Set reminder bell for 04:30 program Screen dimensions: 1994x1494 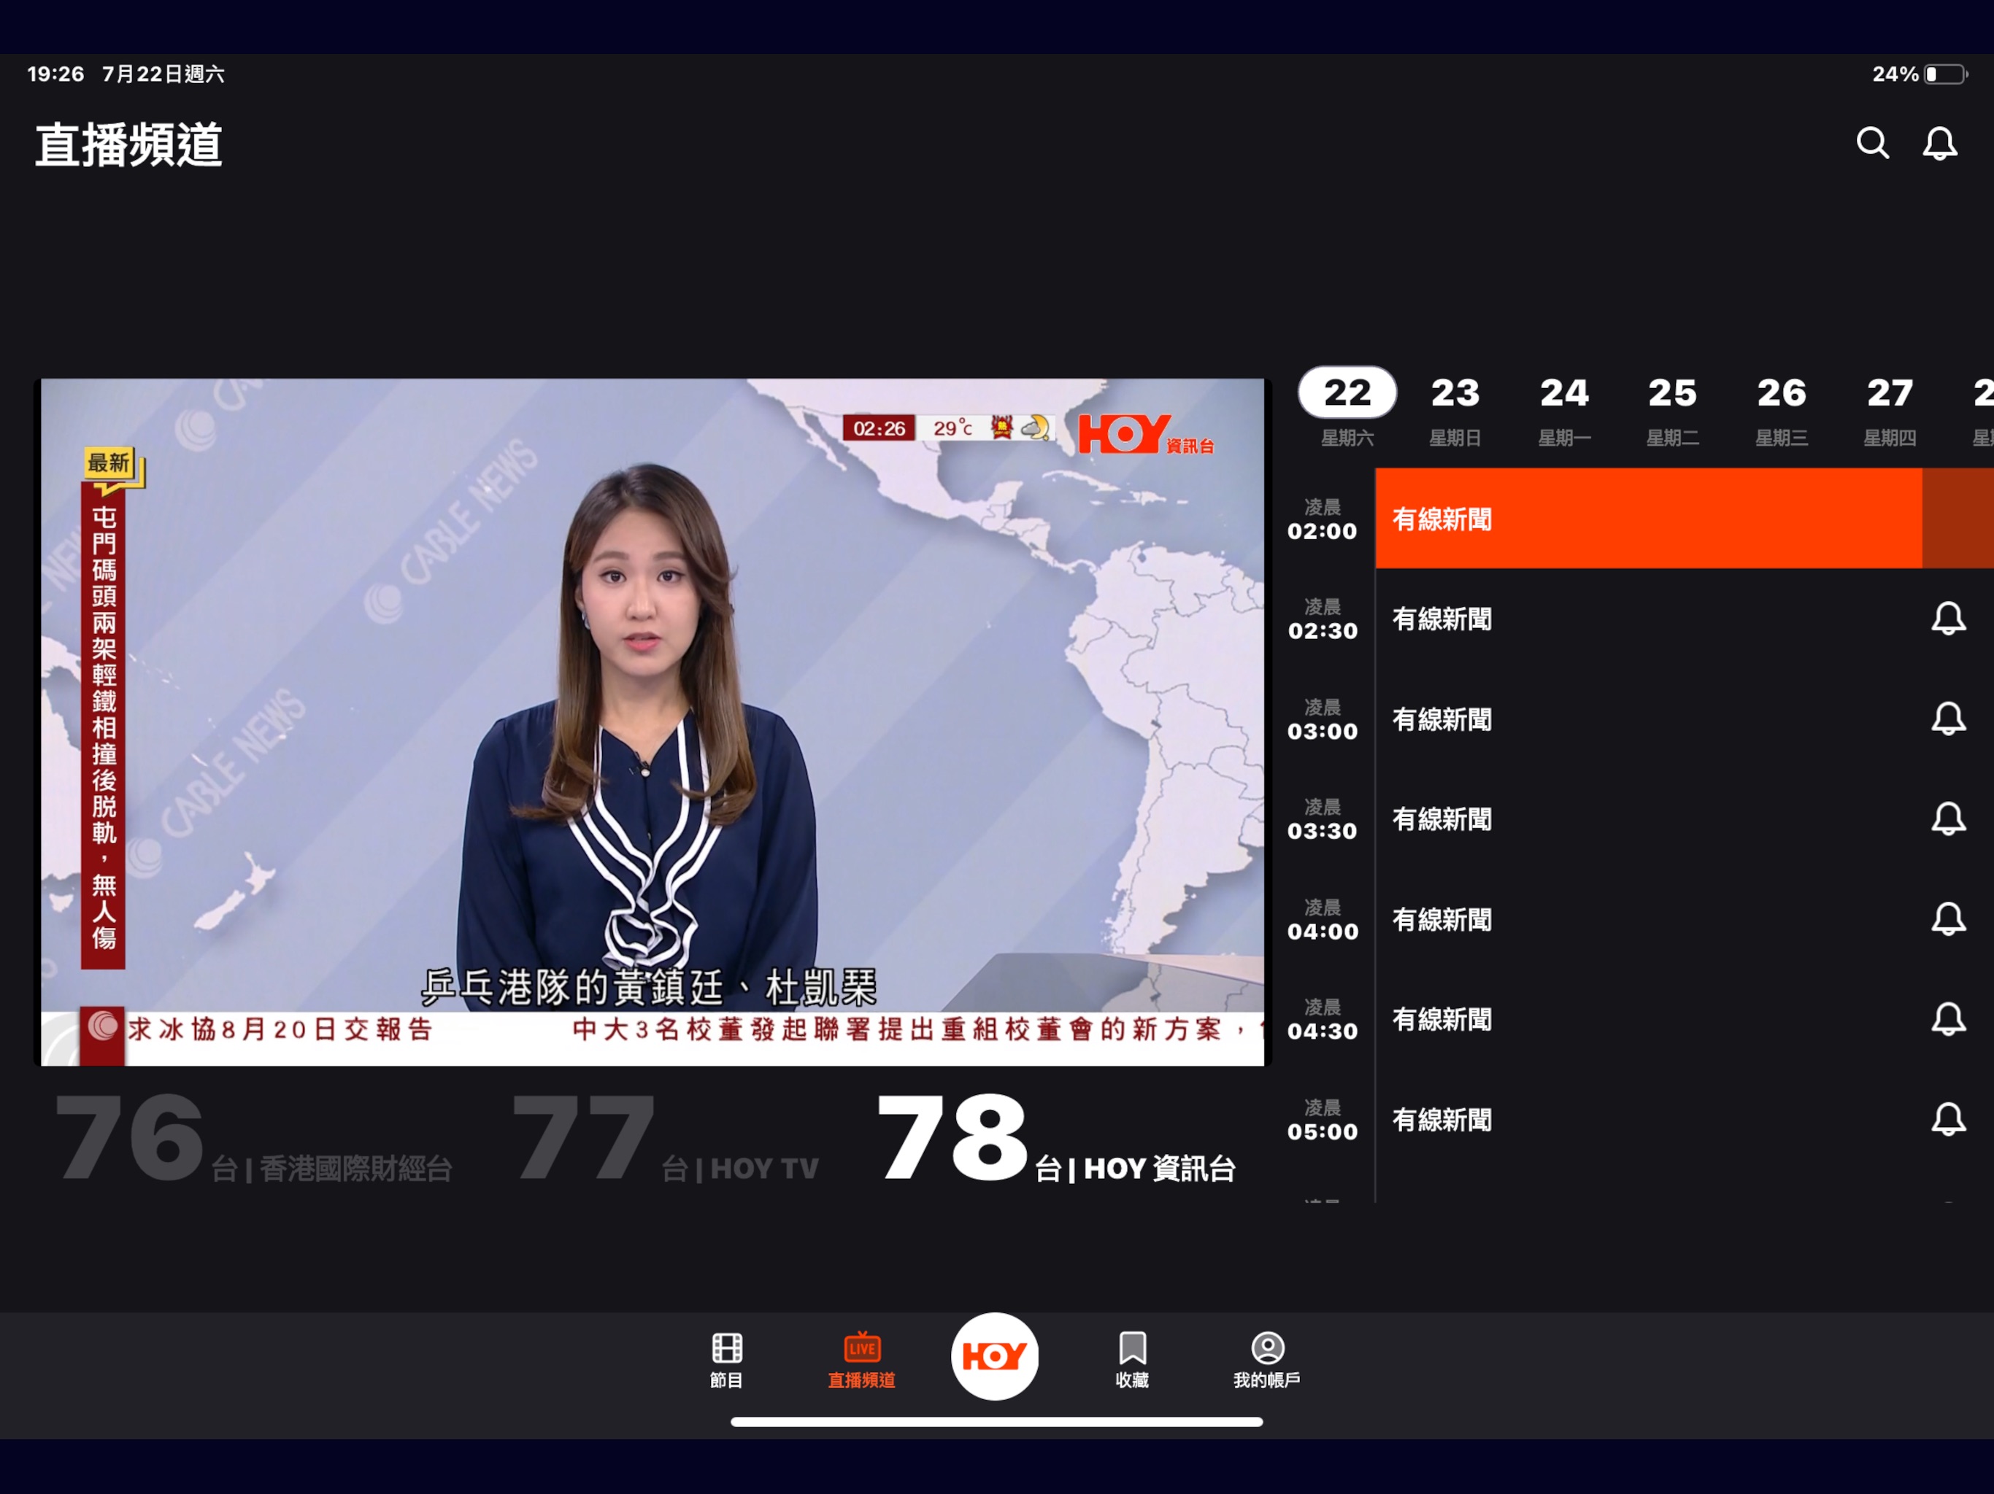coord(1948,1019)
